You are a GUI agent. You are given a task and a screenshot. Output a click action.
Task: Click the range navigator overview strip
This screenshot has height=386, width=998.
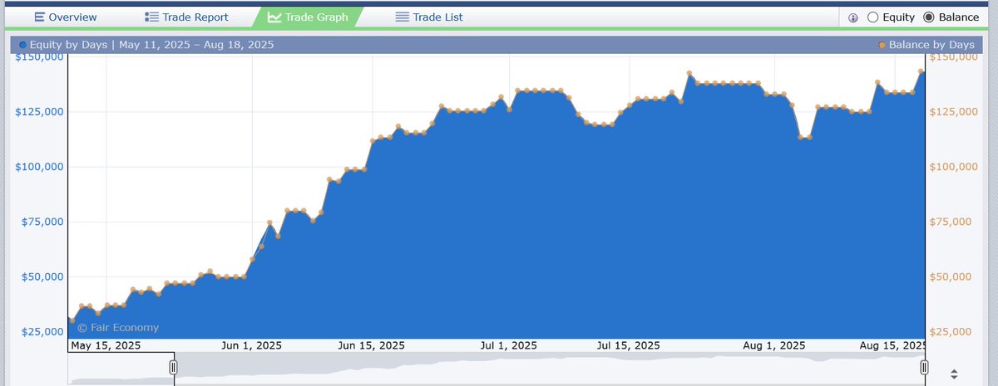[496, 368]
